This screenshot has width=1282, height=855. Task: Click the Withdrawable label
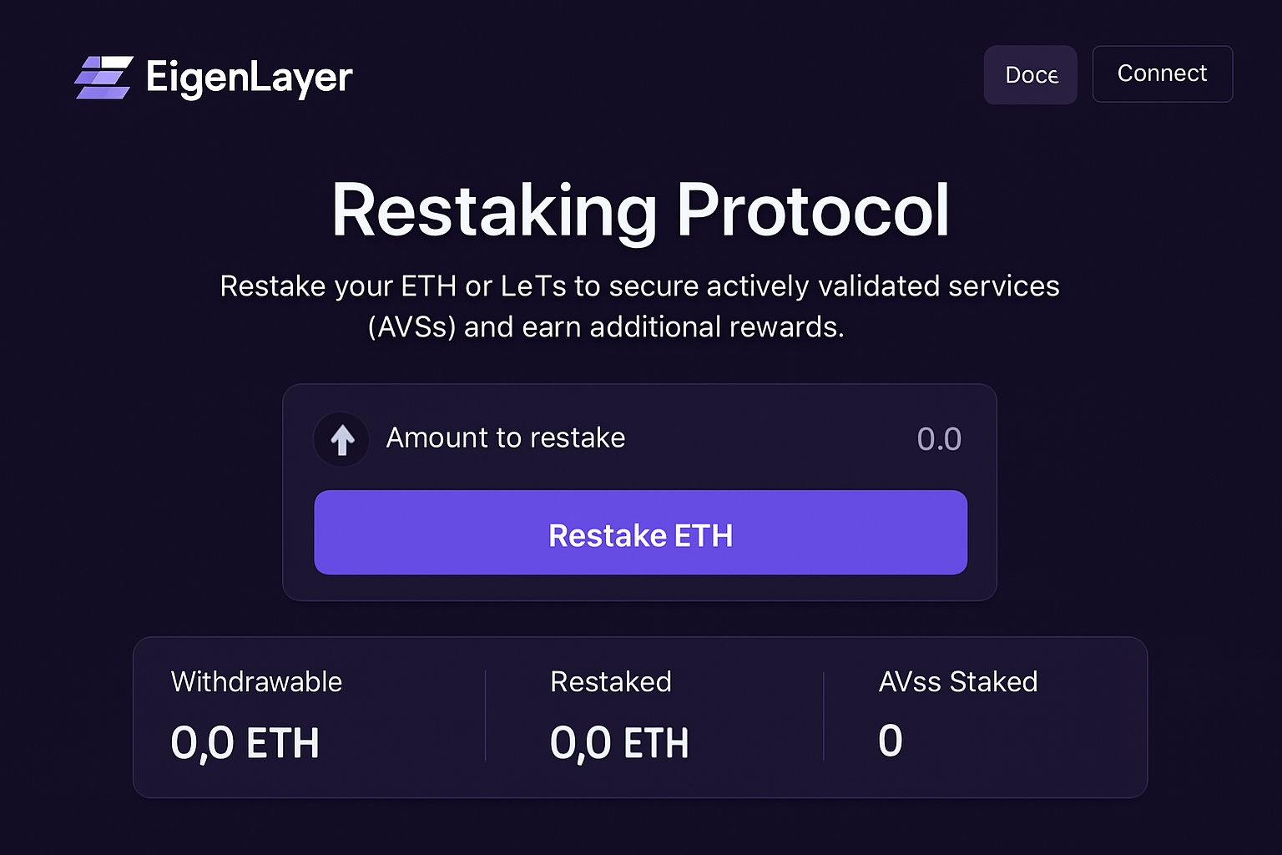(x=256, y=682)
